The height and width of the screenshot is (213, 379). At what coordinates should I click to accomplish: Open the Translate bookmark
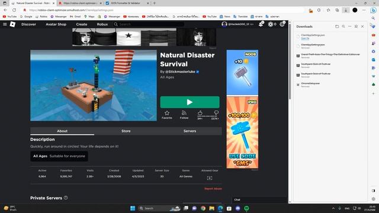(x=240, y=17)
